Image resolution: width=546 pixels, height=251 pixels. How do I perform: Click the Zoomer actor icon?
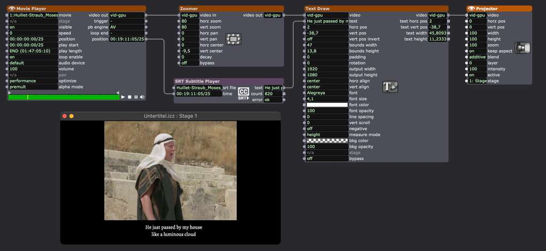click(234, 39)
